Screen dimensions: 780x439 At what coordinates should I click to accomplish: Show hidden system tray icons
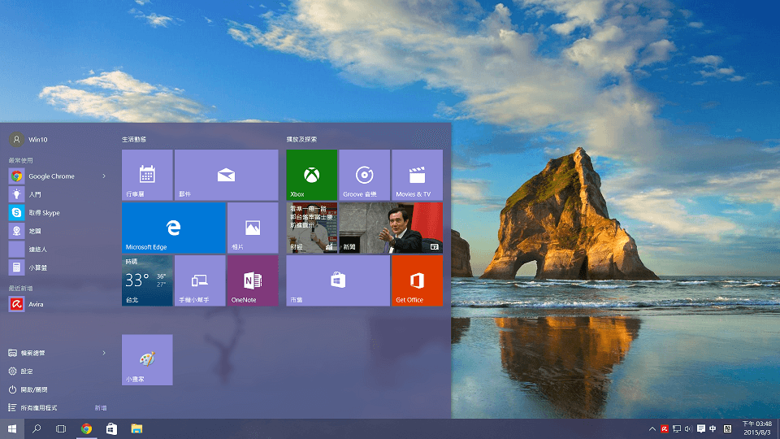[652, 428]
